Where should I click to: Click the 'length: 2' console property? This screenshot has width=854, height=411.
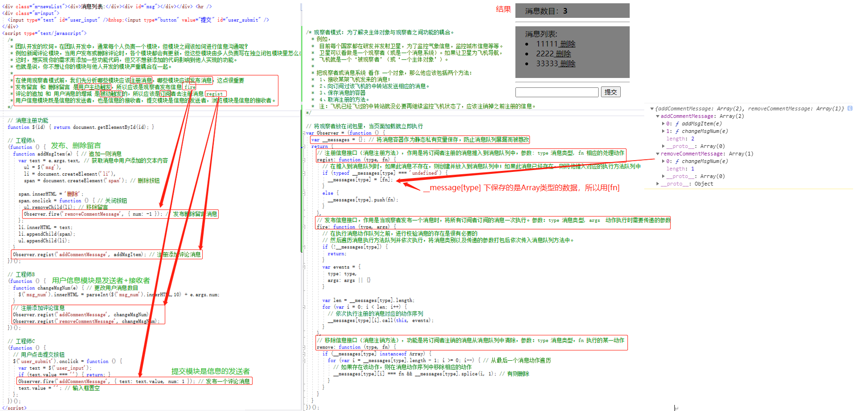pyautogui.click(x=680, y=139)
